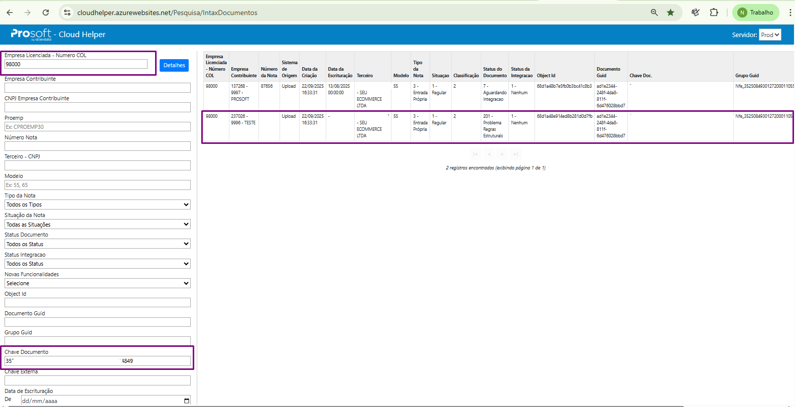The image size is (795, 407).
Task: Navigate back in the browser
Action: (x=10, y=13)
